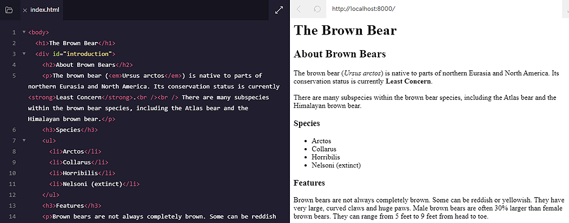This screenshot has height=223, width=569.
Task: Click 'Arctos' list item in preview
Action: [321, 141]
